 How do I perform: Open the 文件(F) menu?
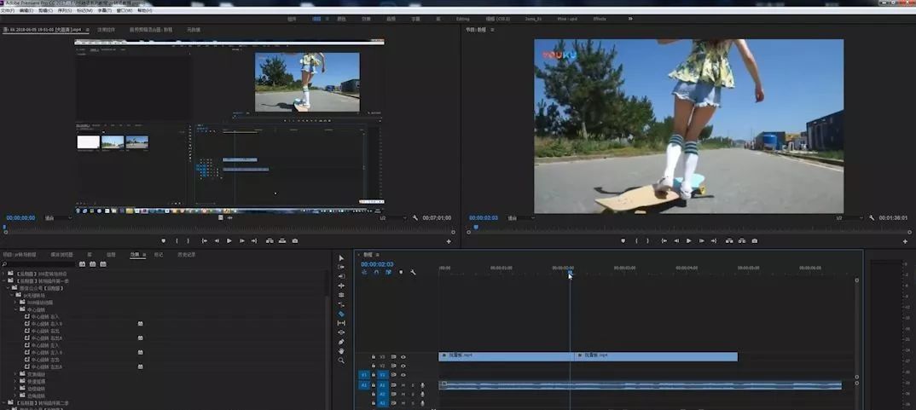[x=9, y=10]
